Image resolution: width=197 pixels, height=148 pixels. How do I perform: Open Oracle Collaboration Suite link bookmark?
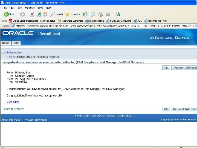(23, 21)
